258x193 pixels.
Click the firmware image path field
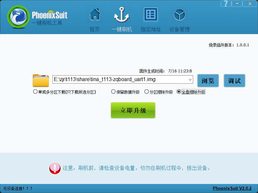pyautogui.click(x=119, y=79)
